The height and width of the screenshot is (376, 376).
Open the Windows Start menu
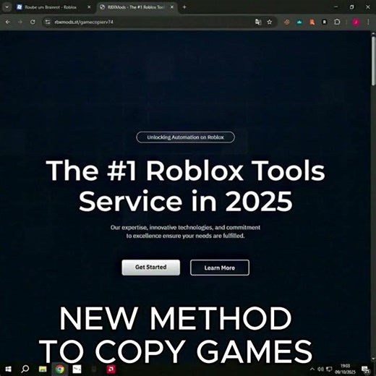point(8,369)
